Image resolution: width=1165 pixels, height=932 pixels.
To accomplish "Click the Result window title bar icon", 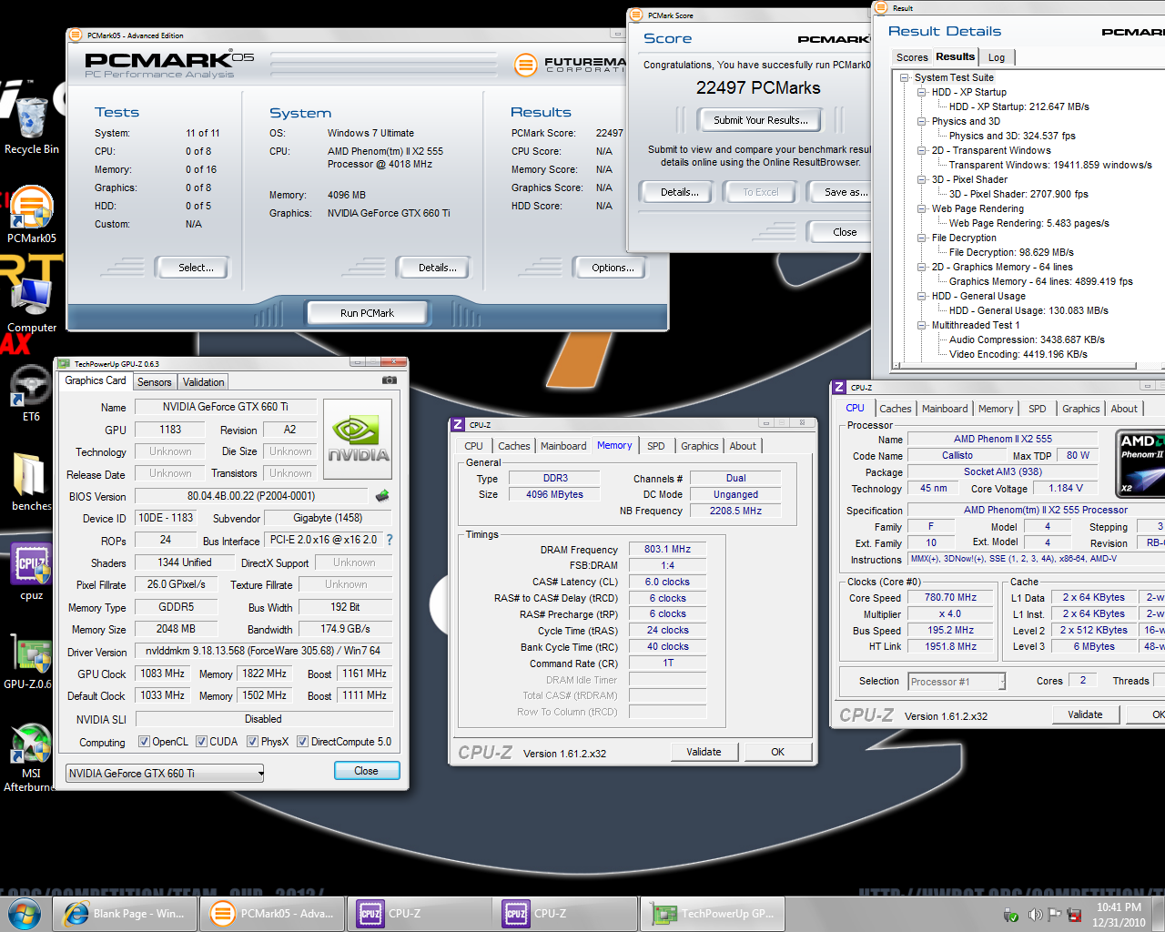I will pyautogui.click(x=880, y=8).
